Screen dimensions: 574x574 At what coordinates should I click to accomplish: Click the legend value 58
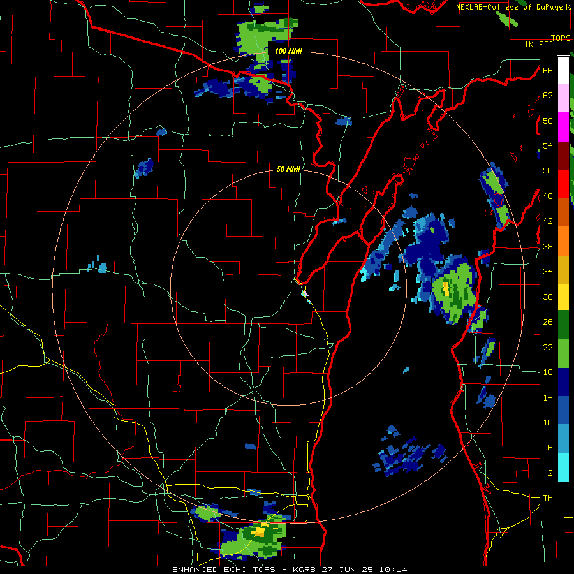[548, 121]
